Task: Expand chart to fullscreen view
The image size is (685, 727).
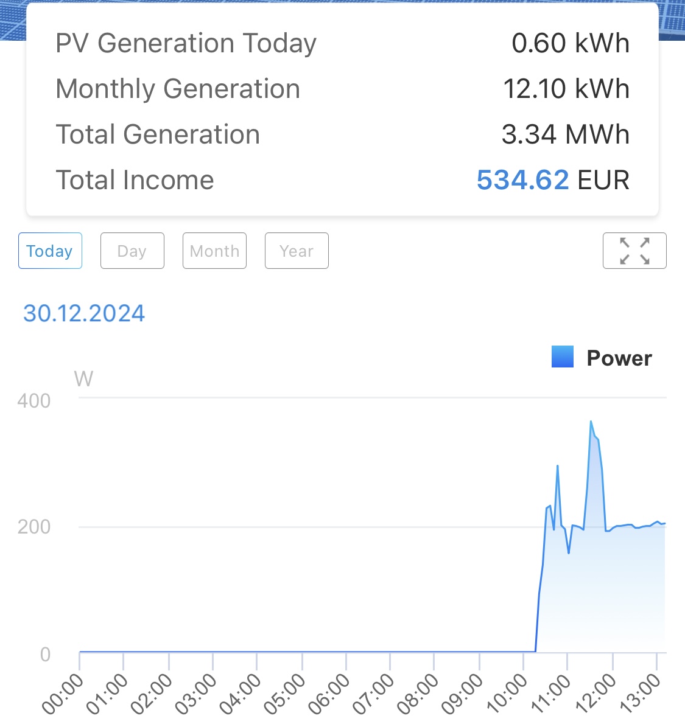Action: pos(634,251)
